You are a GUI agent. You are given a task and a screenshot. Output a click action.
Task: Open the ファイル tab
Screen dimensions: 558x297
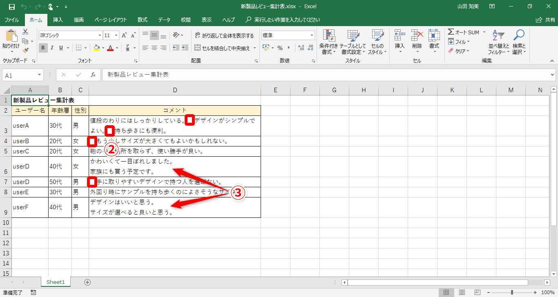coord(11,20)
